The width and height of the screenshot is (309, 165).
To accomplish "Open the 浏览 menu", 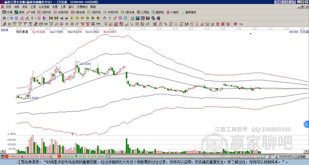I will point(17,7).
